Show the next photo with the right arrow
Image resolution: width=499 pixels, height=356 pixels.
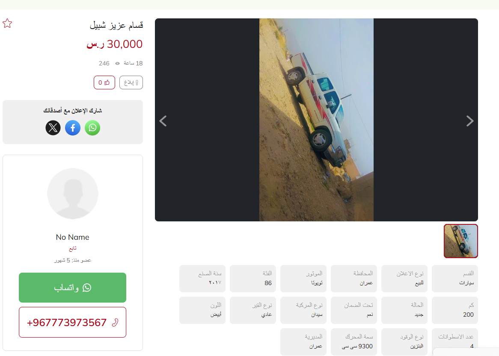(x=470, y=121)
